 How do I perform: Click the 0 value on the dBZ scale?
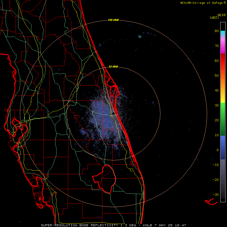218,150
